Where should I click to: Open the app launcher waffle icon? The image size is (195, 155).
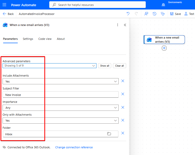point(4,5)
